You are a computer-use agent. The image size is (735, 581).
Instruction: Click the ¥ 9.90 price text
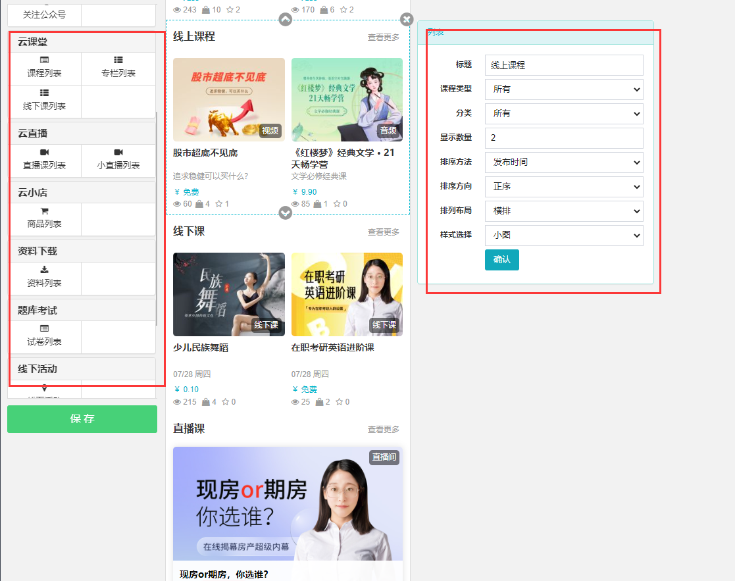point(304,192)
